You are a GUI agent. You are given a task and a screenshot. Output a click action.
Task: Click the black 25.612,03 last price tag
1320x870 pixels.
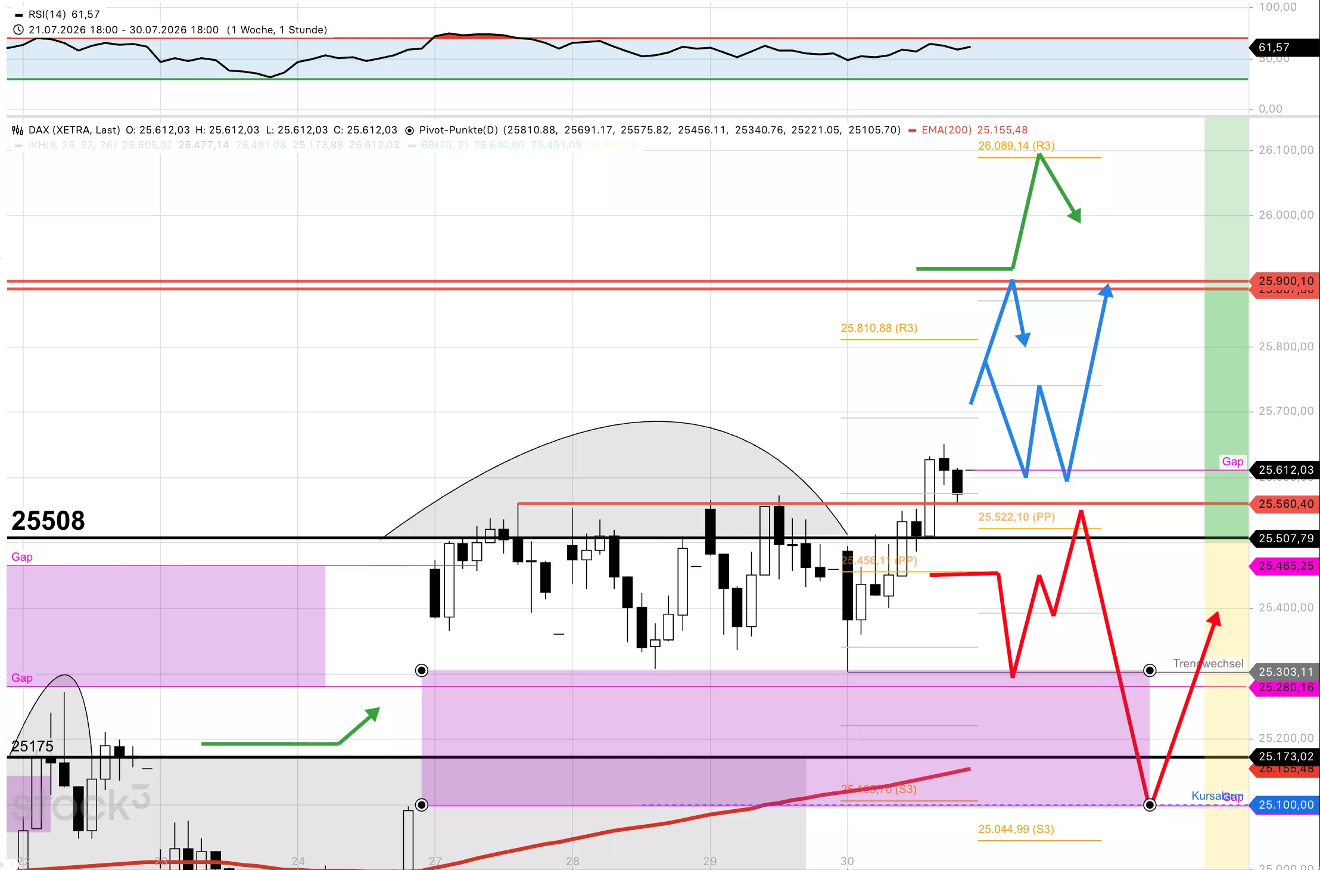tap(1285, 470)
